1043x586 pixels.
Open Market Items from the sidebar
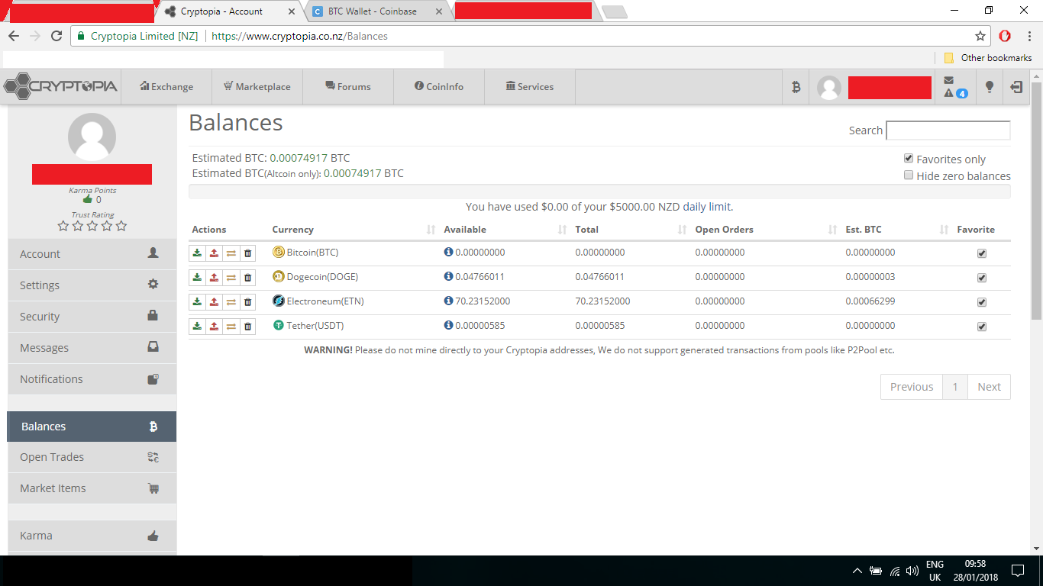[x=92, y=488]
